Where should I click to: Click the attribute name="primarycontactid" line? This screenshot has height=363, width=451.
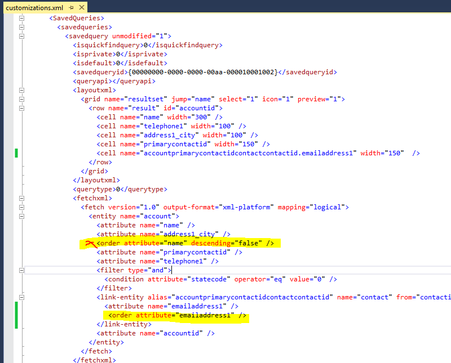170,252
